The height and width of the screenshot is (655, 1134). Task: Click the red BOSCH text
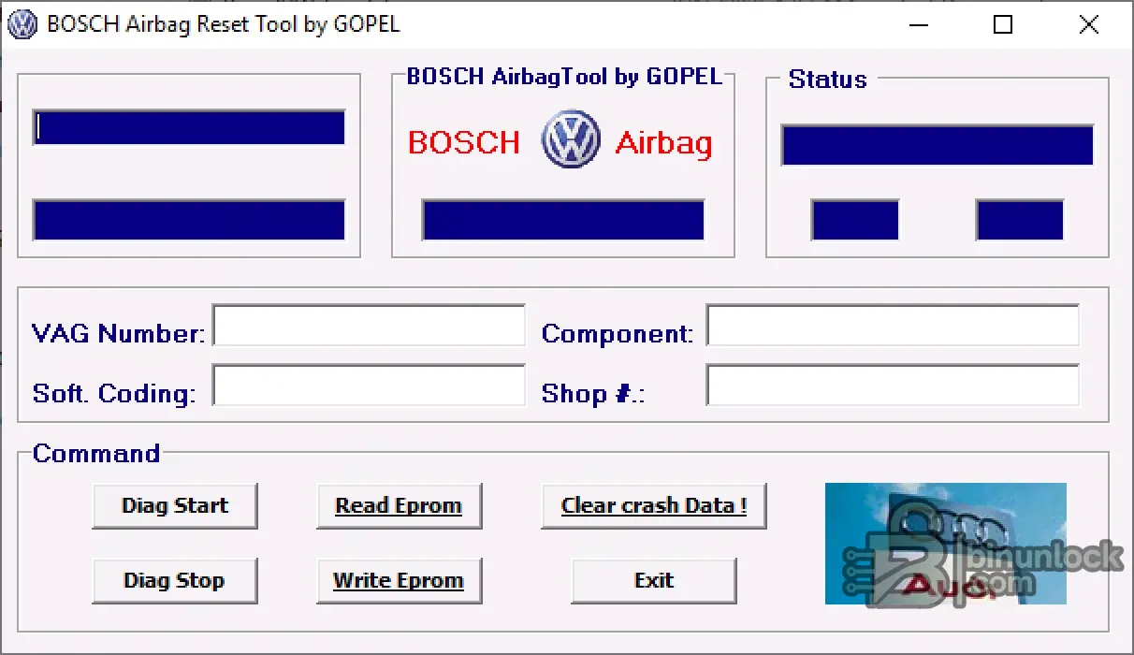[464, 142]
